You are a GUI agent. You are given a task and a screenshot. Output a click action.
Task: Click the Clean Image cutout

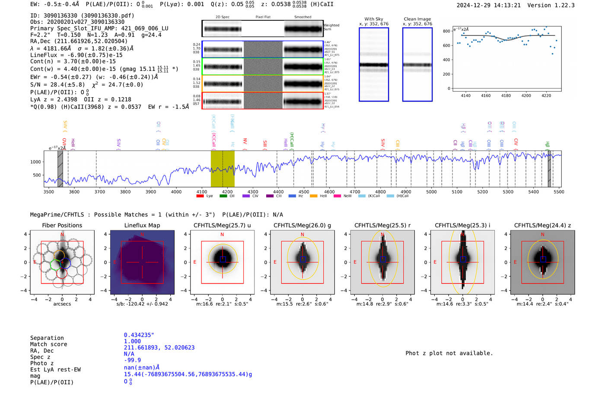[417, 64]
